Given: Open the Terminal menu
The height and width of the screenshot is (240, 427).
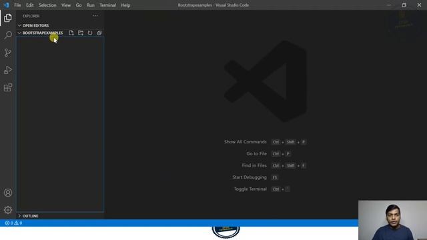Looking at the screenshot, I should pos(107,5).
